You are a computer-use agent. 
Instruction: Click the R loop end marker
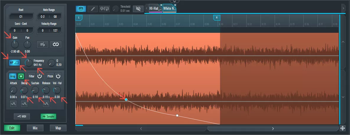[217, 18]
